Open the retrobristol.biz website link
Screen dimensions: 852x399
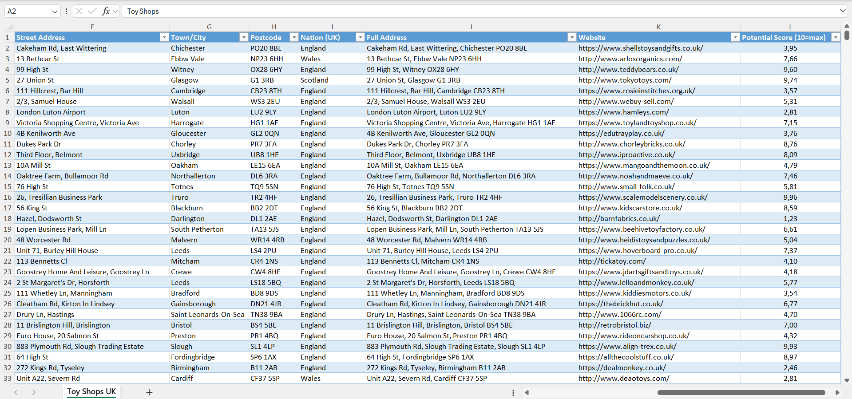(x=615, y=325)
